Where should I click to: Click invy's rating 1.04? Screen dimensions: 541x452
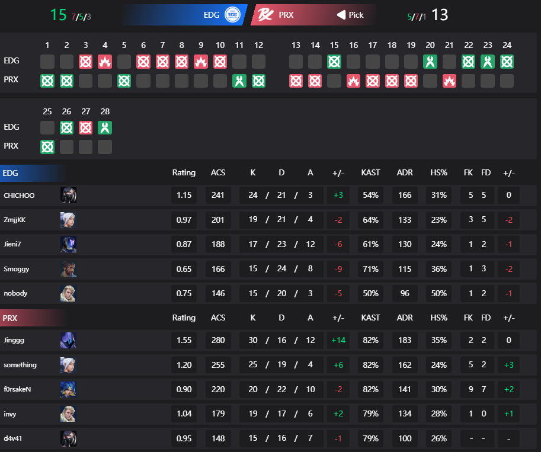coord(184,413)
